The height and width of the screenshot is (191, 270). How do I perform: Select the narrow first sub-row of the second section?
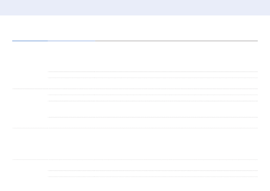[x=153, y=92]
